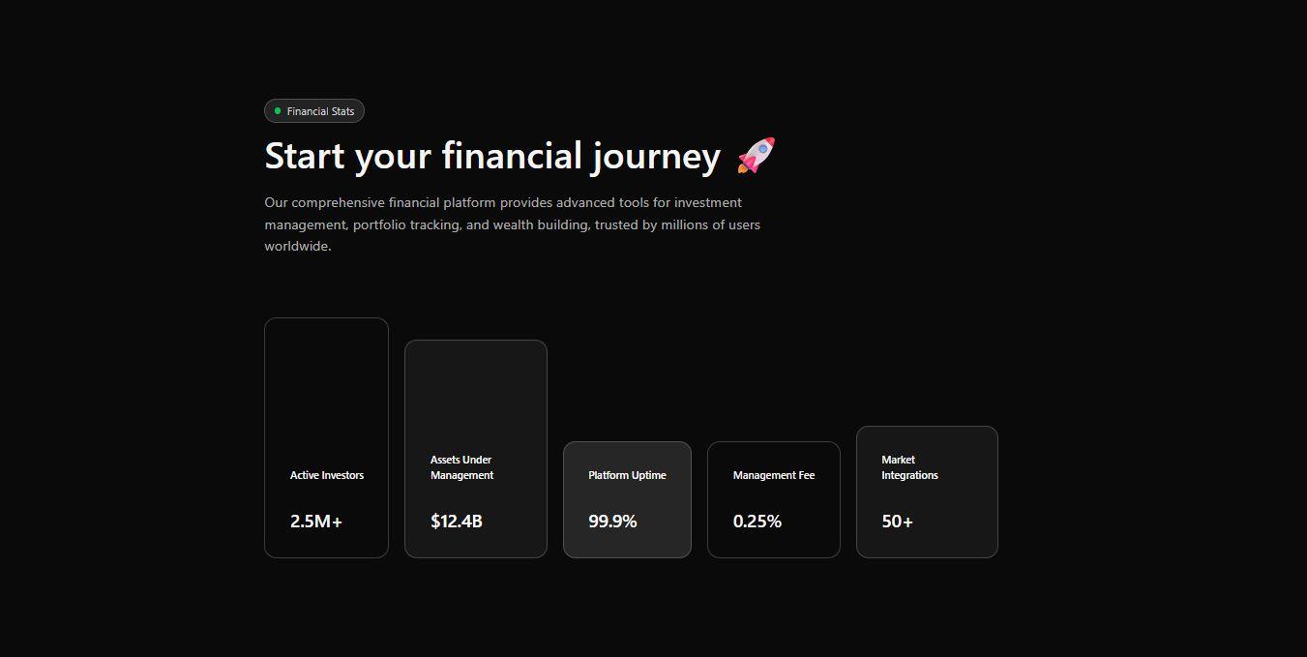1307x657 pixels.
Task: Click the Management Fee label
Action: point(774,475)
